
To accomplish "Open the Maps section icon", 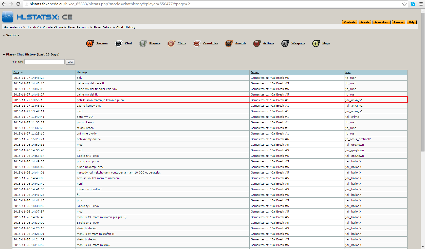I will coord(316,44).
